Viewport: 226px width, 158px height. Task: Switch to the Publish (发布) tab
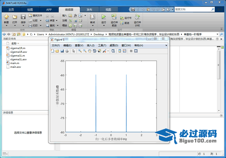[89, 9]
